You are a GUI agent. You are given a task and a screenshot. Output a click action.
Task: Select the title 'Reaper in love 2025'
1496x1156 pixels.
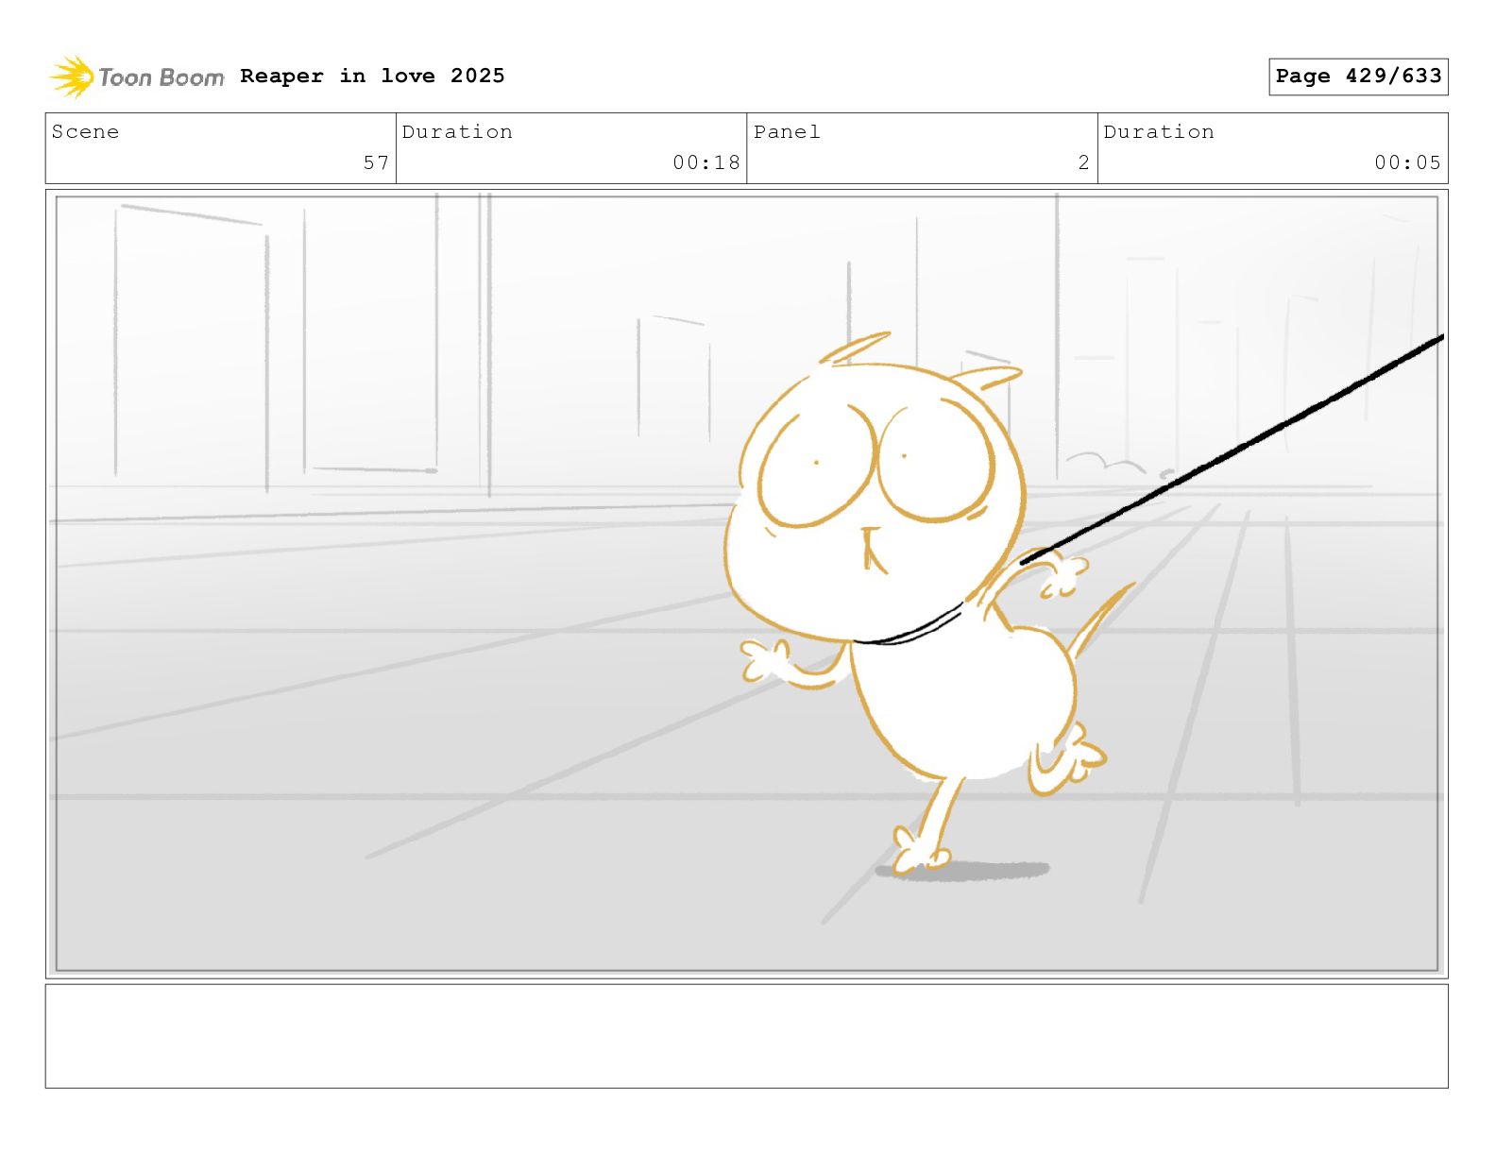pos(372,76)
